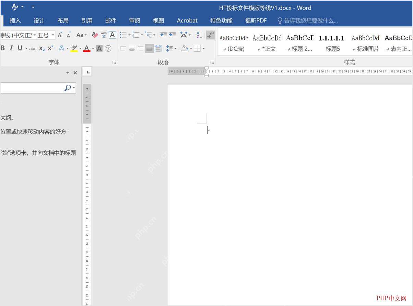Open navigation pane options arrow
The height and width of the screenshot is (306, 413).
[x=68, y=73]
